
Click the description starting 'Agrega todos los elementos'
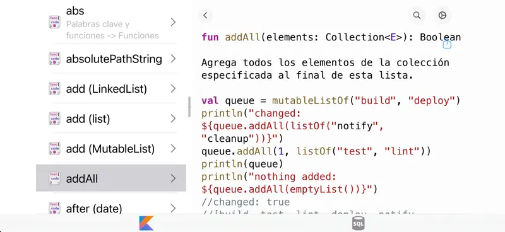point(325,69)
